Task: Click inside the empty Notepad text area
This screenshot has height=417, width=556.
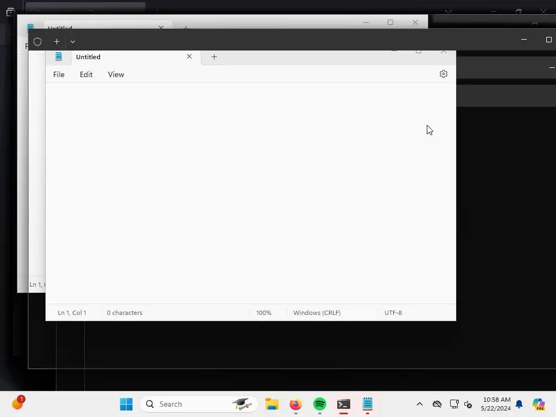Action: pyautogui.click(x=251, y=193)
